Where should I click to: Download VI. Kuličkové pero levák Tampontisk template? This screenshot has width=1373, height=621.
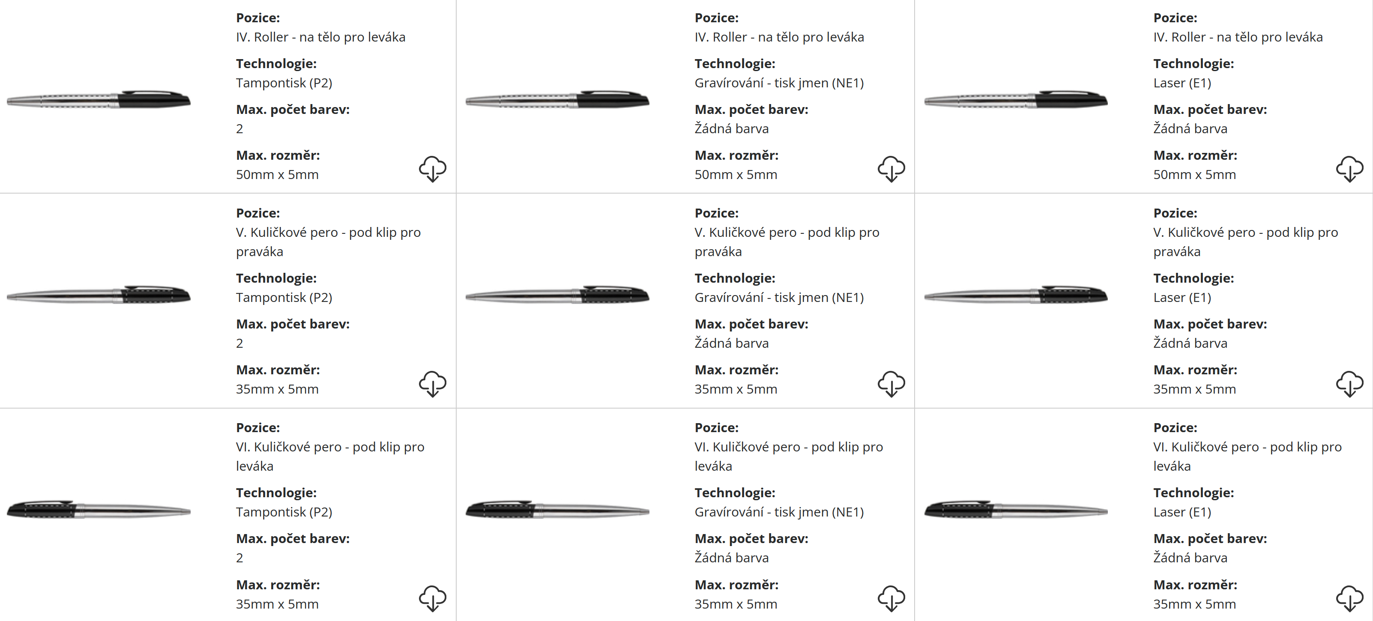pos(432,598)
